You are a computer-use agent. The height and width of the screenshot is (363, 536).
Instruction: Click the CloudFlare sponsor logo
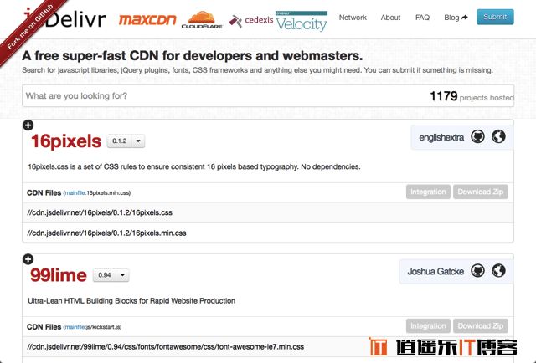click(x=202, y=20)
